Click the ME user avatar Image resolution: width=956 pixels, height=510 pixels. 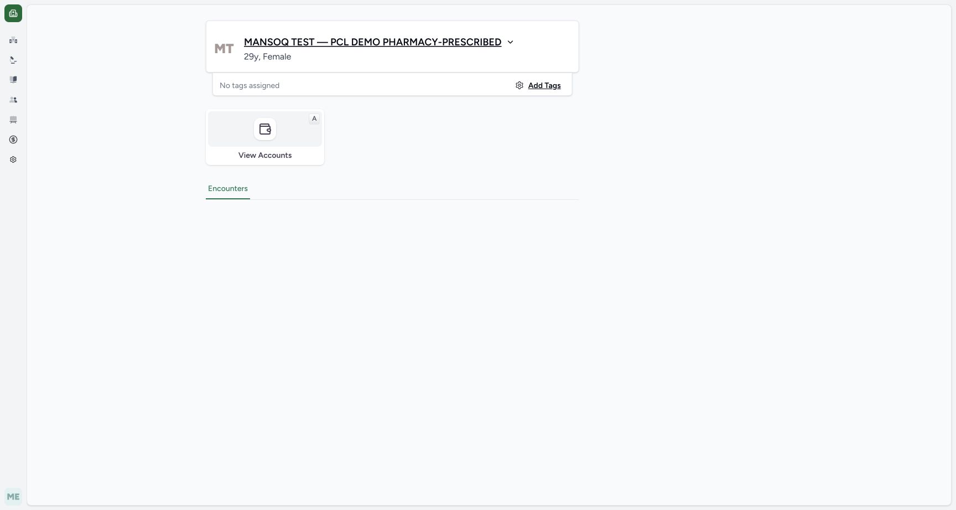point(13,497)
